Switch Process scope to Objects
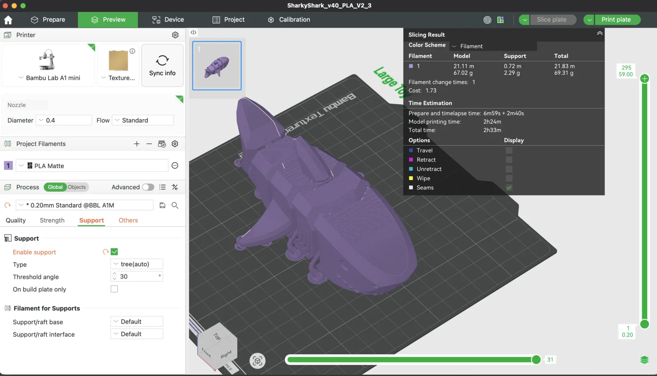This screenshot has height=376, width=657. tap(77, 187)
